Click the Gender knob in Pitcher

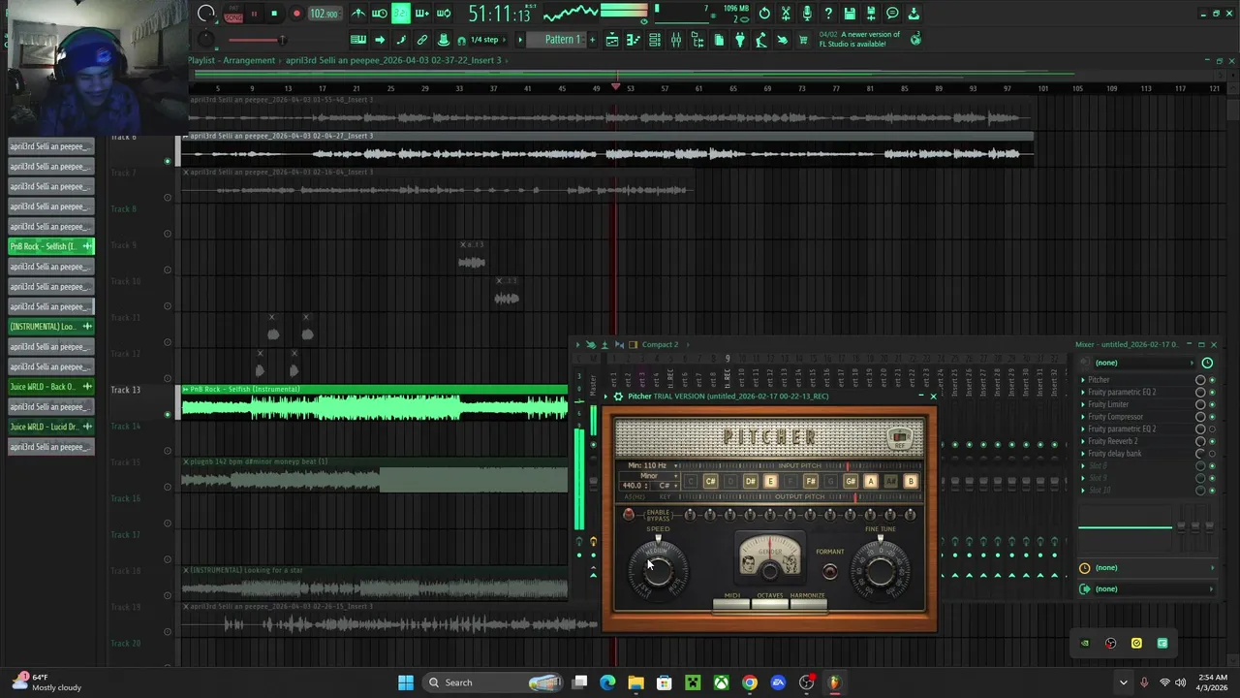(x=770, y=570)
